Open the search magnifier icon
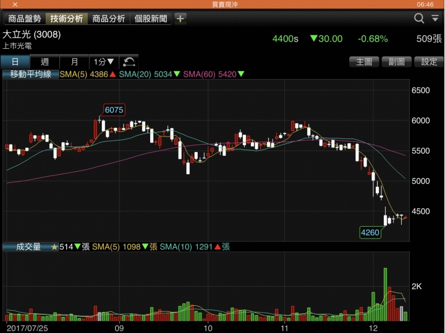This screenshot has height=333, width=445. [419, 19]
